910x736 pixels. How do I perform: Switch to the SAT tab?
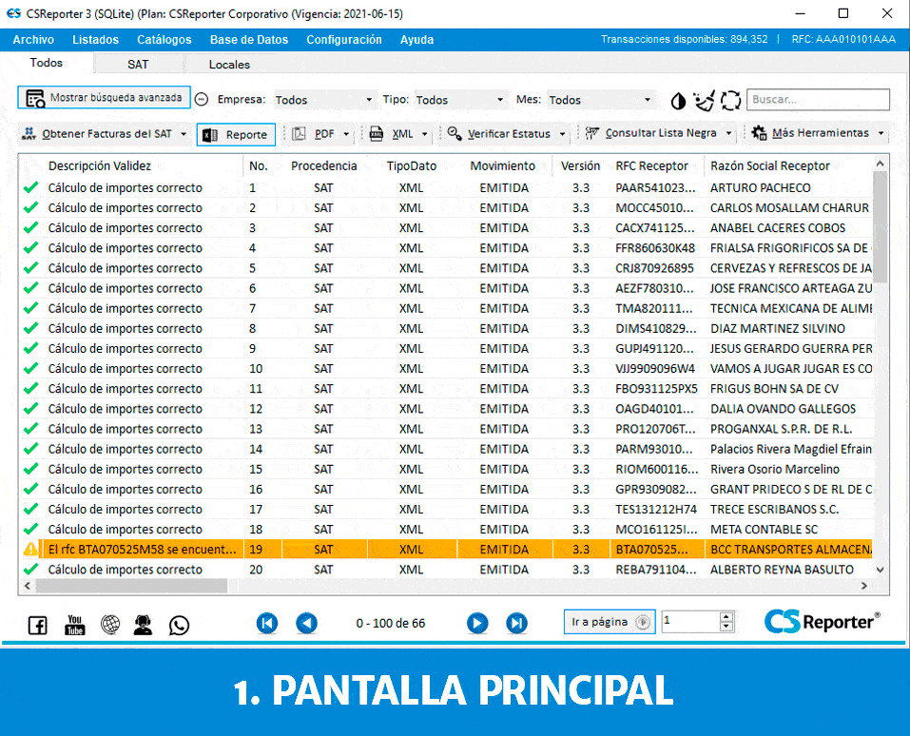click(138, 65)
